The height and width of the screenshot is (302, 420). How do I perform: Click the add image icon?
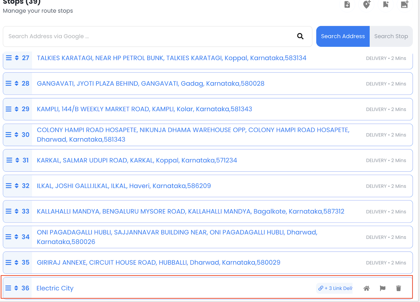point(405,4)
